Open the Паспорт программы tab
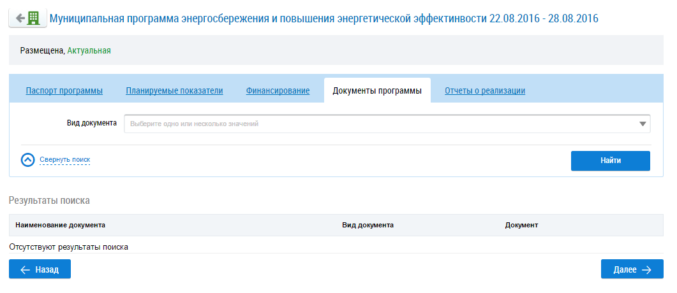 click(x=64, y=90)
